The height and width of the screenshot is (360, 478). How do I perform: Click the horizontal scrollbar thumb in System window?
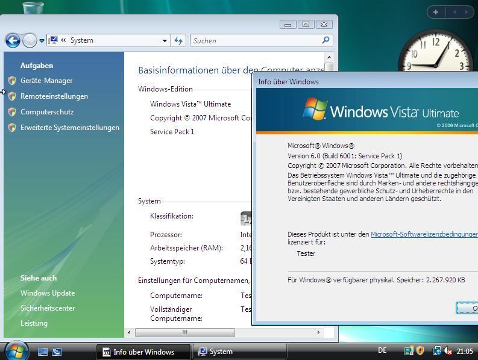tap(184, 332)
